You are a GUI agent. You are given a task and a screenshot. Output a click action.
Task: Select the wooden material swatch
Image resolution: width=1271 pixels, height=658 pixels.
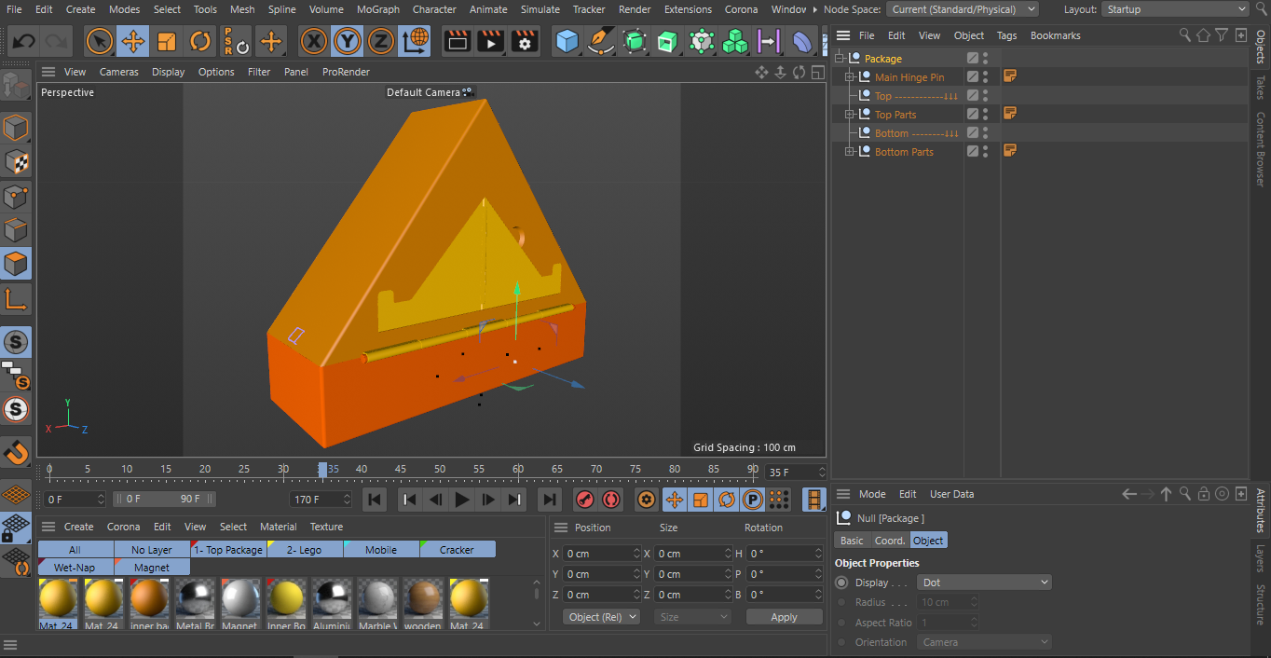[x=423, y=598]
